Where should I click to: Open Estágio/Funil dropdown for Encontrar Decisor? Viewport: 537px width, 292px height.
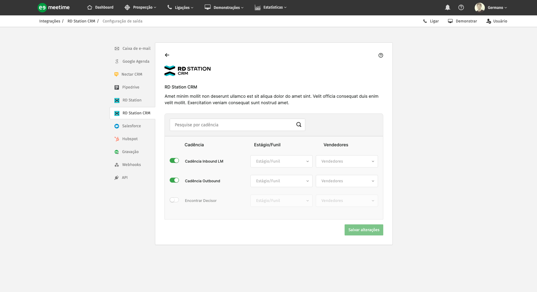[x=281, y=201]
